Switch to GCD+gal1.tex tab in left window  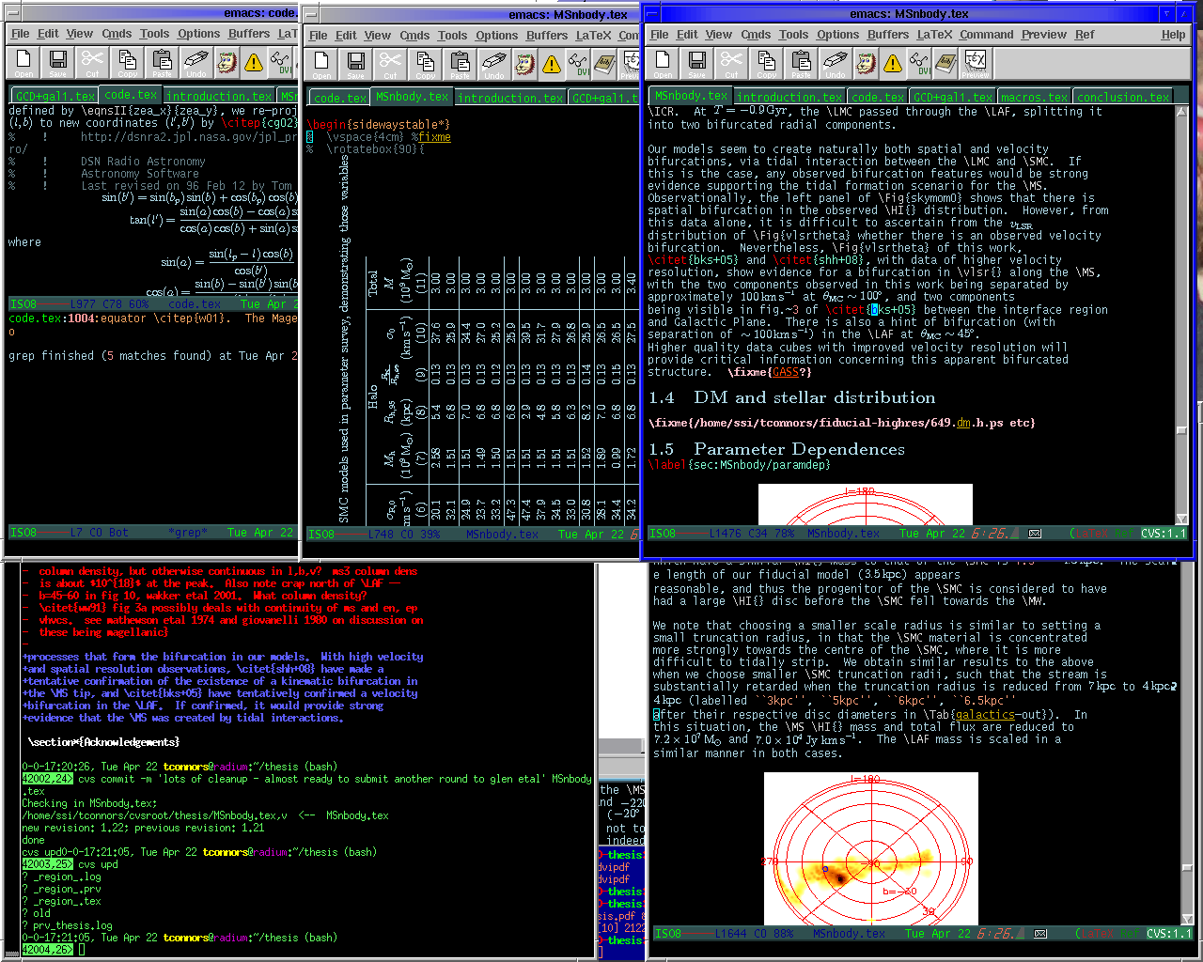pyautogui.click(x=55, y=96)
